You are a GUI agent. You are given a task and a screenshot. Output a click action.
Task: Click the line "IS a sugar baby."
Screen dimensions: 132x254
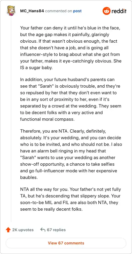pos(36,68)
